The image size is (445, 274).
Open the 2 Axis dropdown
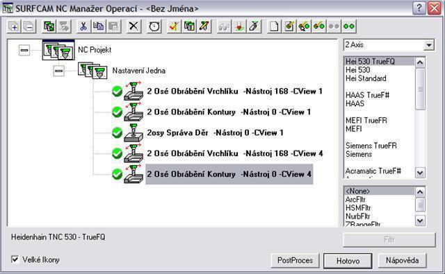(429, 45)
